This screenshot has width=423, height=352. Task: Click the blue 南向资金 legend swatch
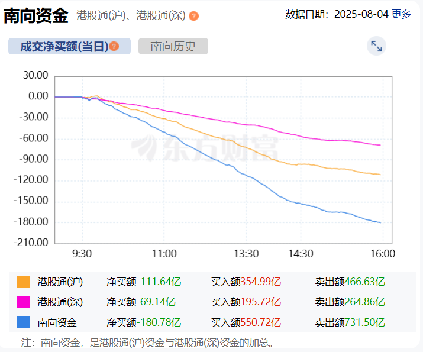23,322
